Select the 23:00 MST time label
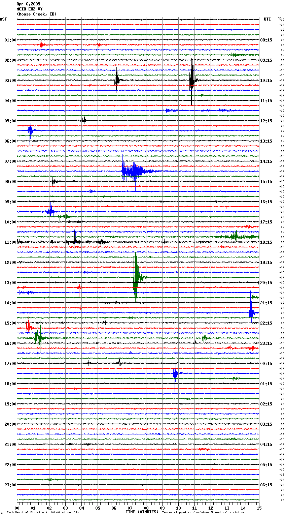286x517 pixels. pyautogui.click(x=10, y=485)
